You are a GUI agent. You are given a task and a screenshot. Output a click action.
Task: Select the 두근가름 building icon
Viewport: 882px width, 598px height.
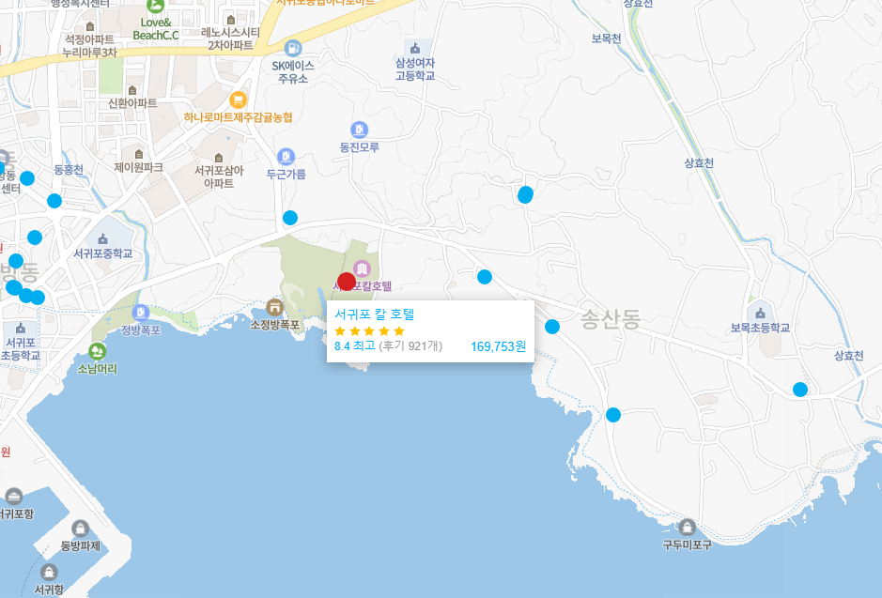point(286,156)
